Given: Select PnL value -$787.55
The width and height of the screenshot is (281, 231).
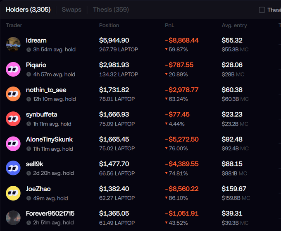Looking at the screenshot, I should point(179,65).
